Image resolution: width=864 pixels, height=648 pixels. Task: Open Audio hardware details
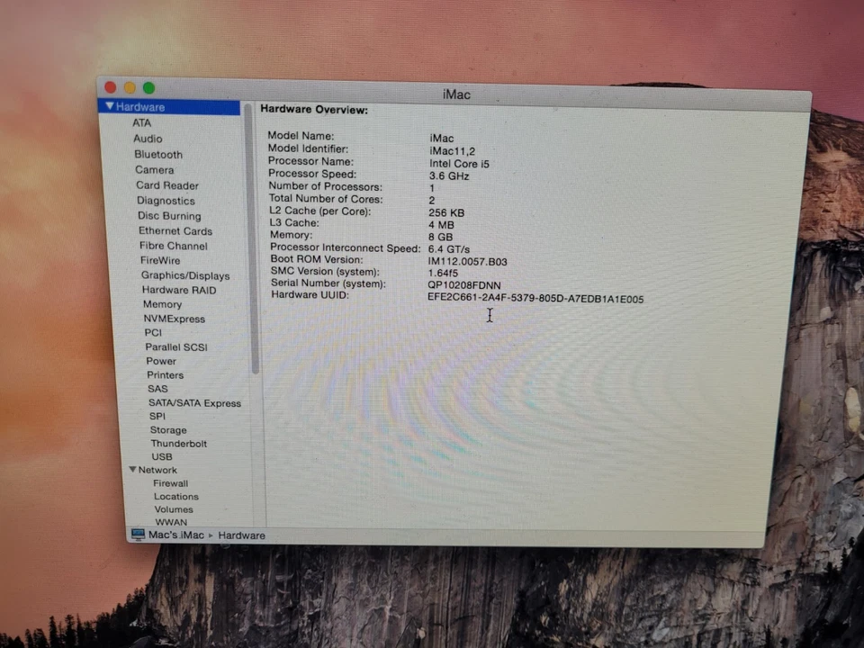click(x=148, y=138)
